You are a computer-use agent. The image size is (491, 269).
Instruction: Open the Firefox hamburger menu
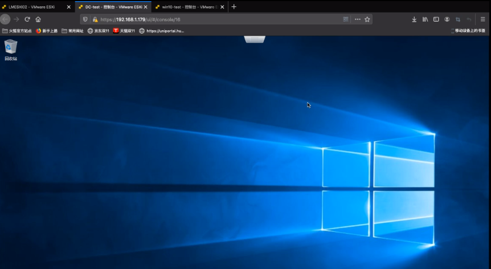[x=483, y=19]
